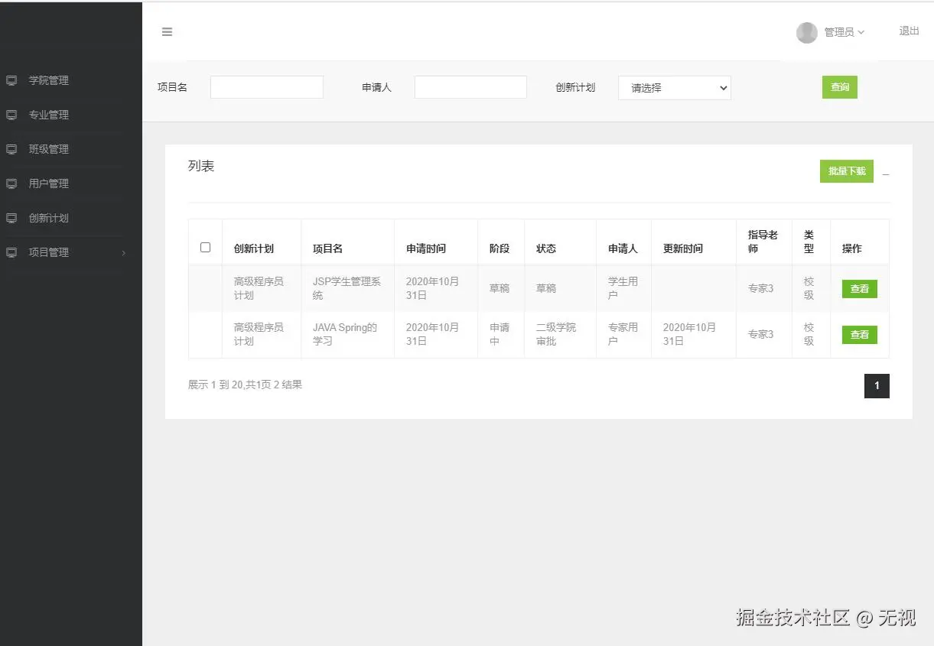934x646 pixels.
Task: Click the 退出 logout link
Action: pos(910,31)
